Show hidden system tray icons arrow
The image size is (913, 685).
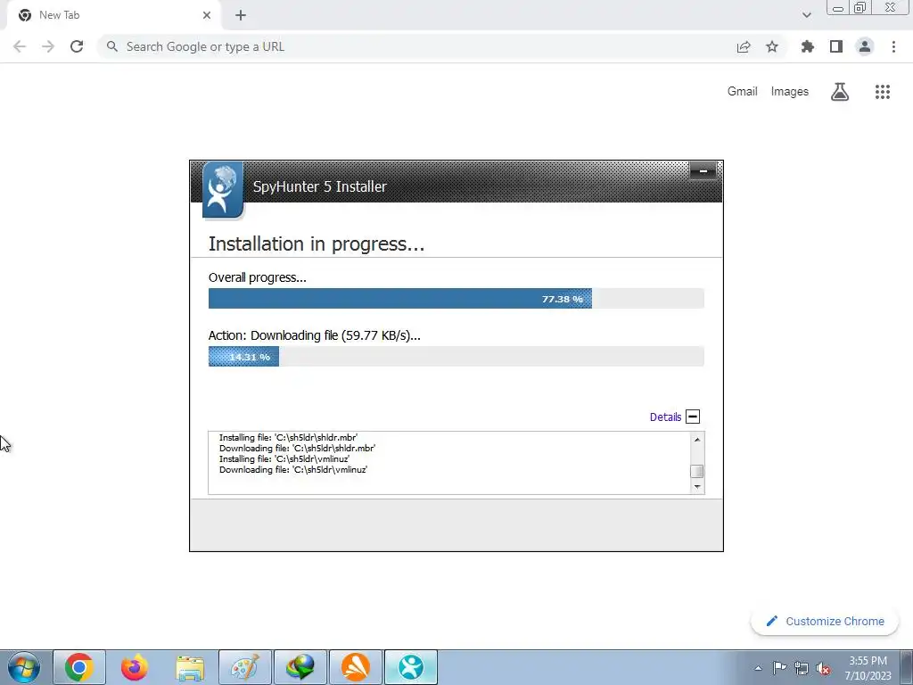(x=758, y=668)
